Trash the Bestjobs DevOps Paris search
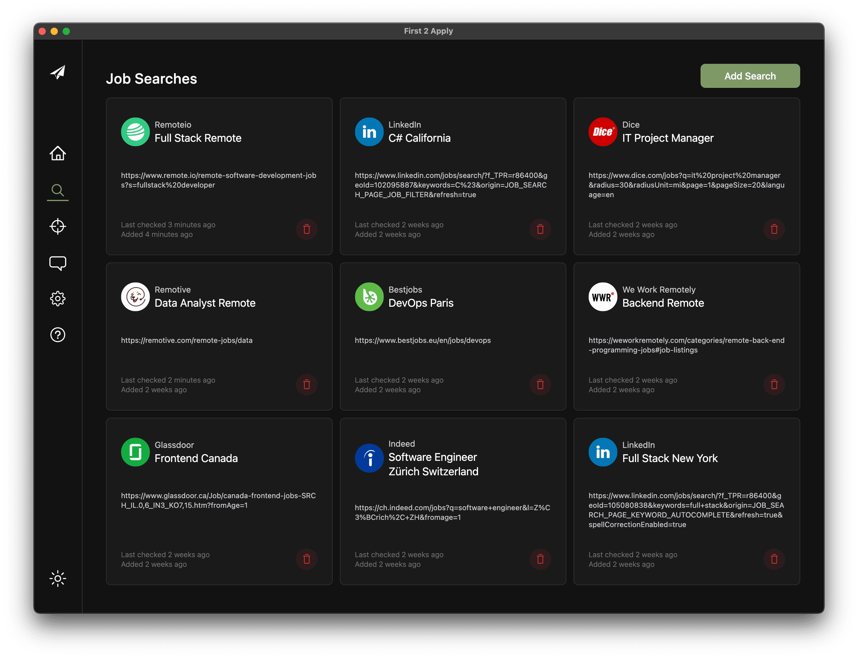 [540, 385]
